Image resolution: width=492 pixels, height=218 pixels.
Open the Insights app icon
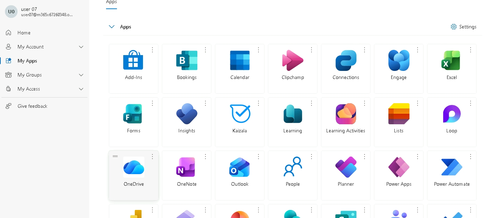click(x=186, y=114)
